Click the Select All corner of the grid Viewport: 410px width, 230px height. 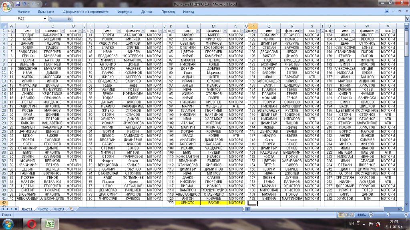(x=4, y=26)
